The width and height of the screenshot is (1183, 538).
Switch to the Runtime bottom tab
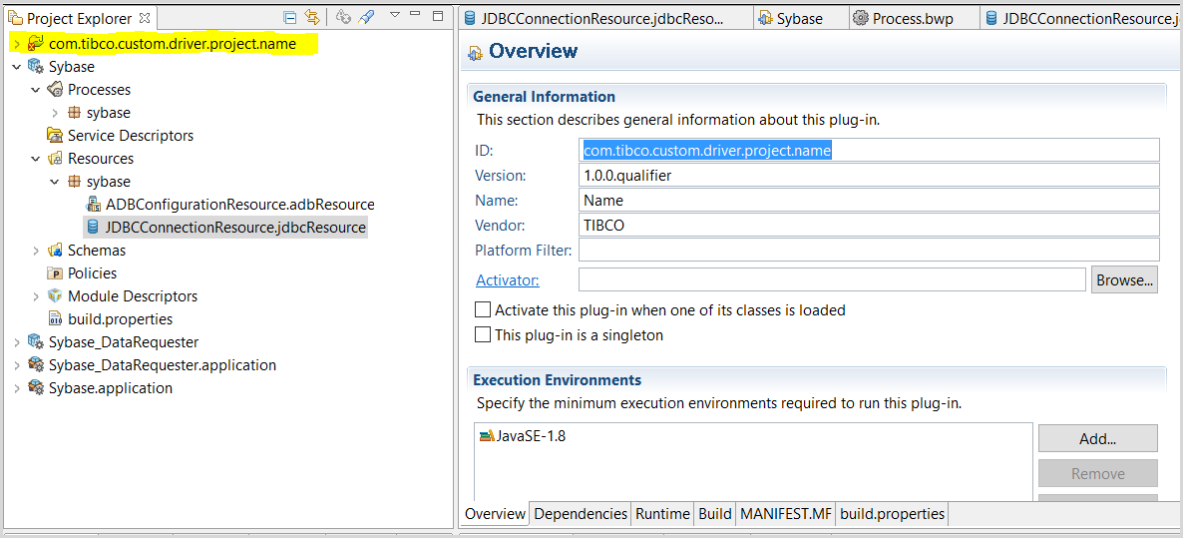(x=662, y=514)
